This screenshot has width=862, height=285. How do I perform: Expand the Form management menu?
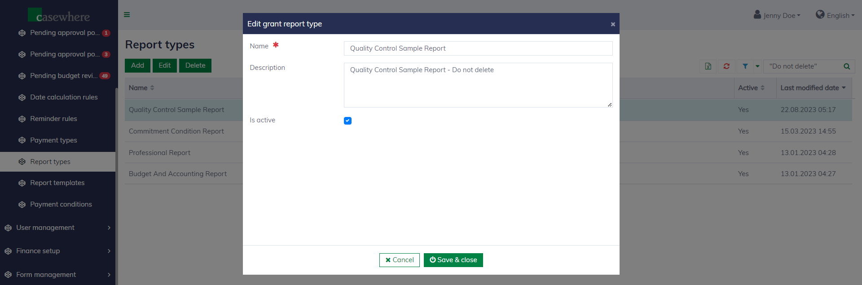tap(57, 275)
